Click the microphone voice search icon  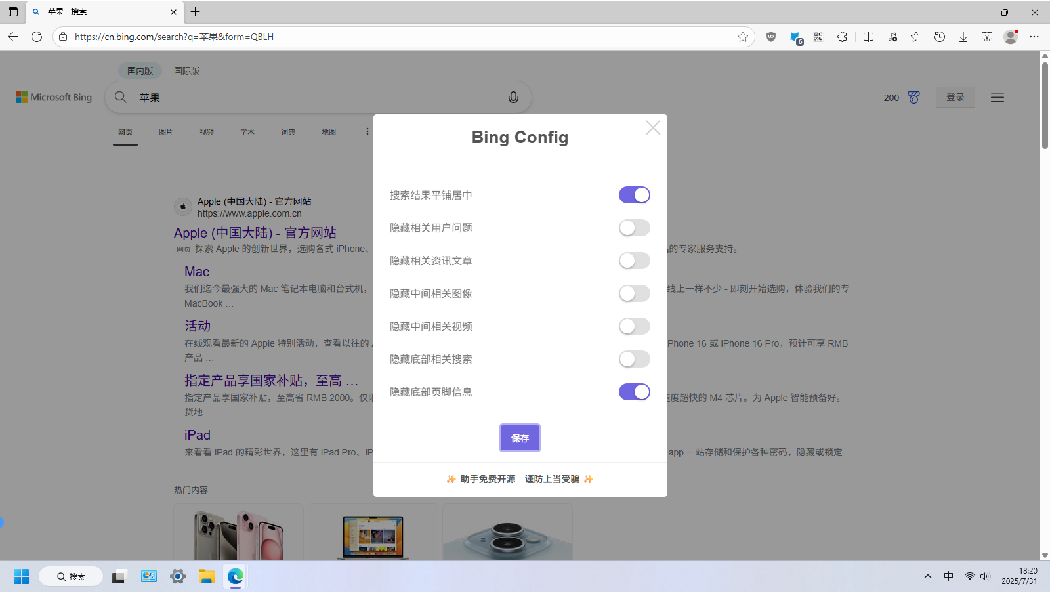[513, 97]
